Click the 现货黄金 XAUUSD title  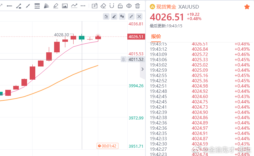(x=177, y=7)
